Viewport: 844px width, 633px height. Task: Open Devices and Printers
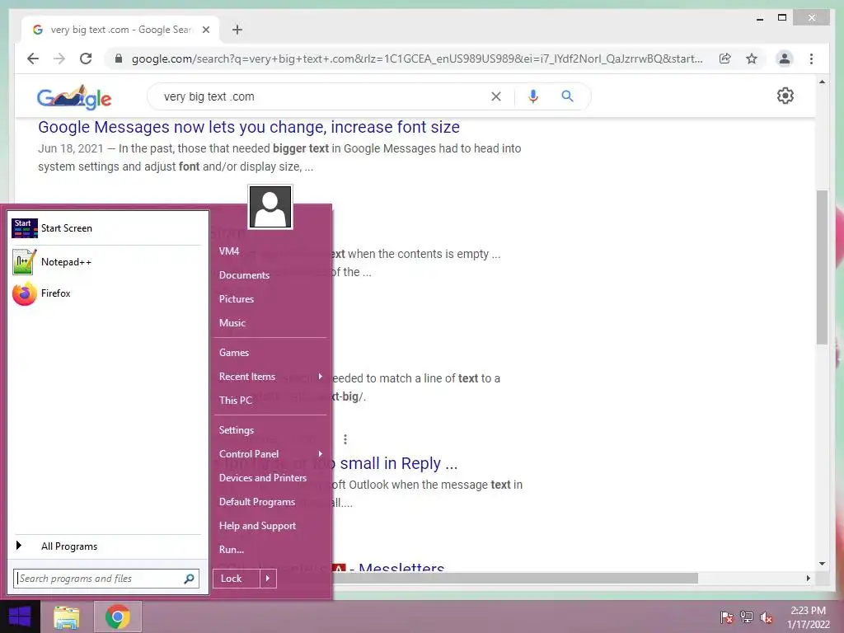click(x=270, y=478)
